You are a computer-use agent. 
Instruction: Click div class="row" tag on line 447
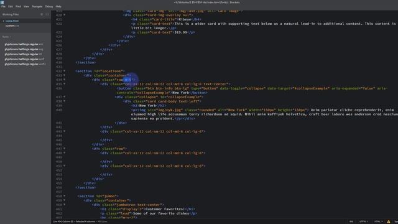pyautogui.click(x=109, y=149)
